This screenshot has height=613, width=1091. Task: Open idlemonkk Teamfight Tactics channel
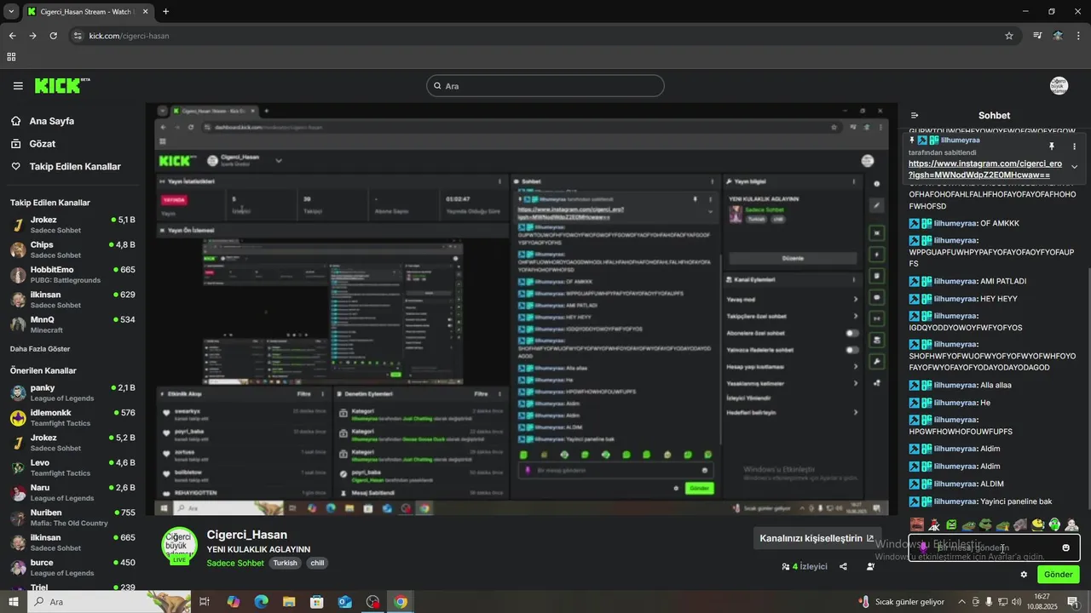click(72, 417)
